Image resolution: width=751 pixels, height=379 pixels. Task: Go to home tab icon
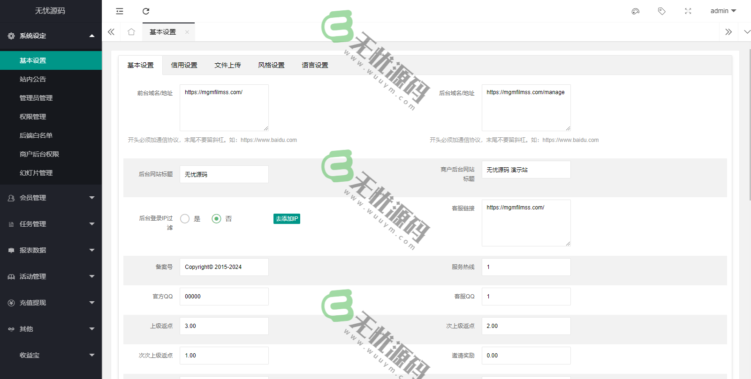(x=131, y=32)
